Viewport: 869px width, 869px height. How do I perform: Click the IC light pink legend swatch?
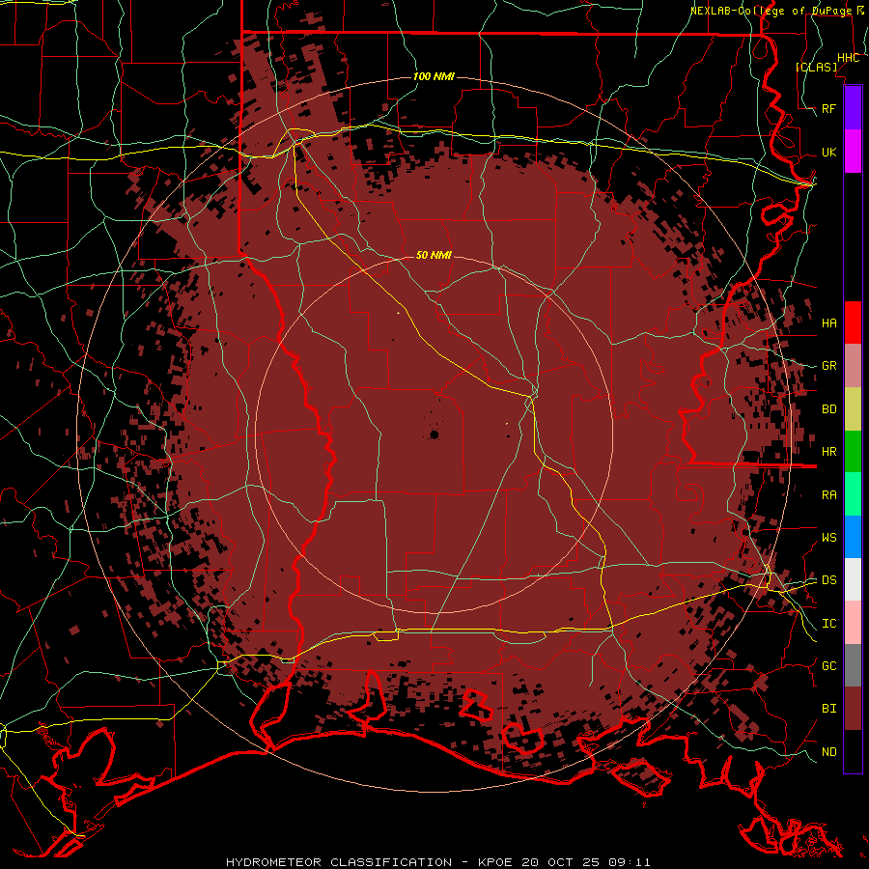coord(853,623)
